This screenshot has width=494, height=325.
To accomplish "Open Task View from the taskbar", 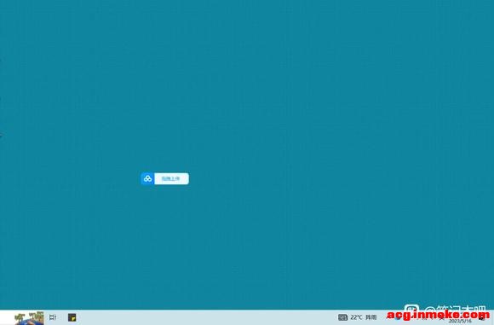I will (53, 317).
